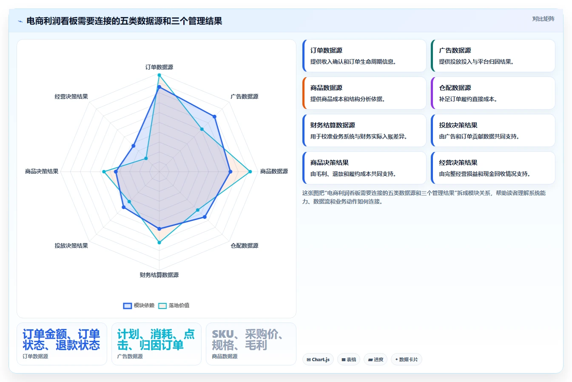This screenshot has height=382, width=572.
Task: Click the 对比矩阵 label
Action: pos(543,19)
